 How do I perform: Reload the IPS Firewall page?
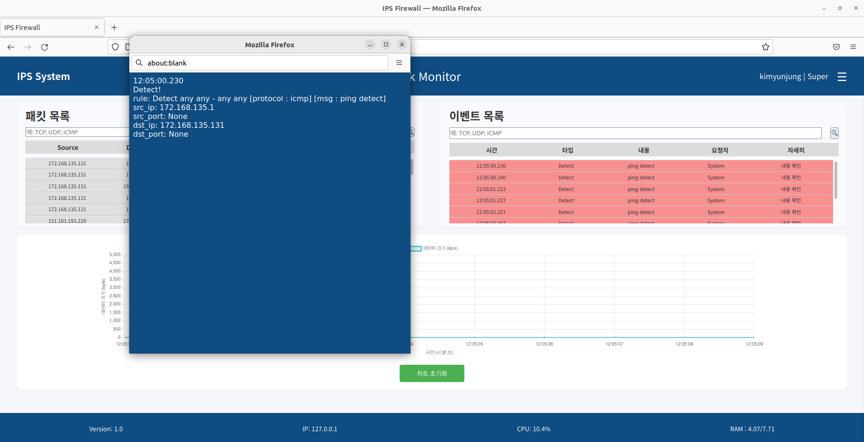[45, 47]
